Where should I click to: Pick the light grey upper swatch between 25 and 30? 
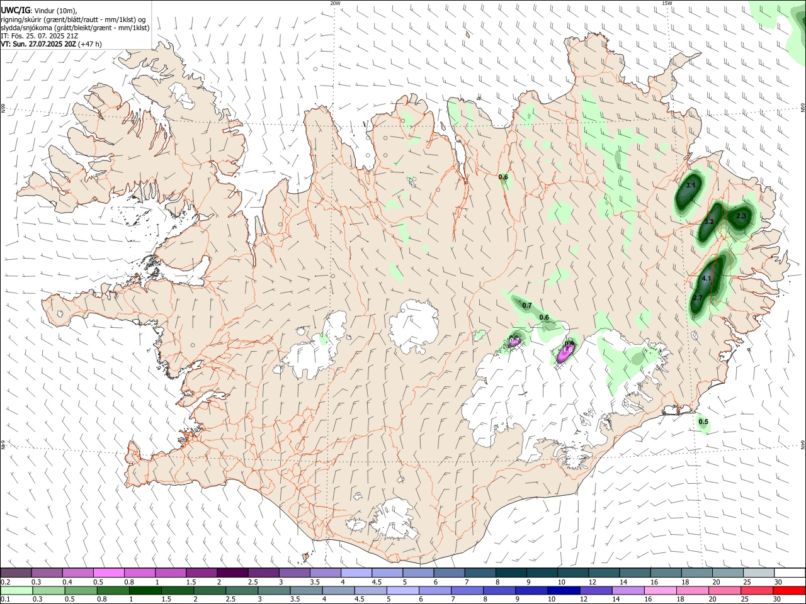click(759, 573)
